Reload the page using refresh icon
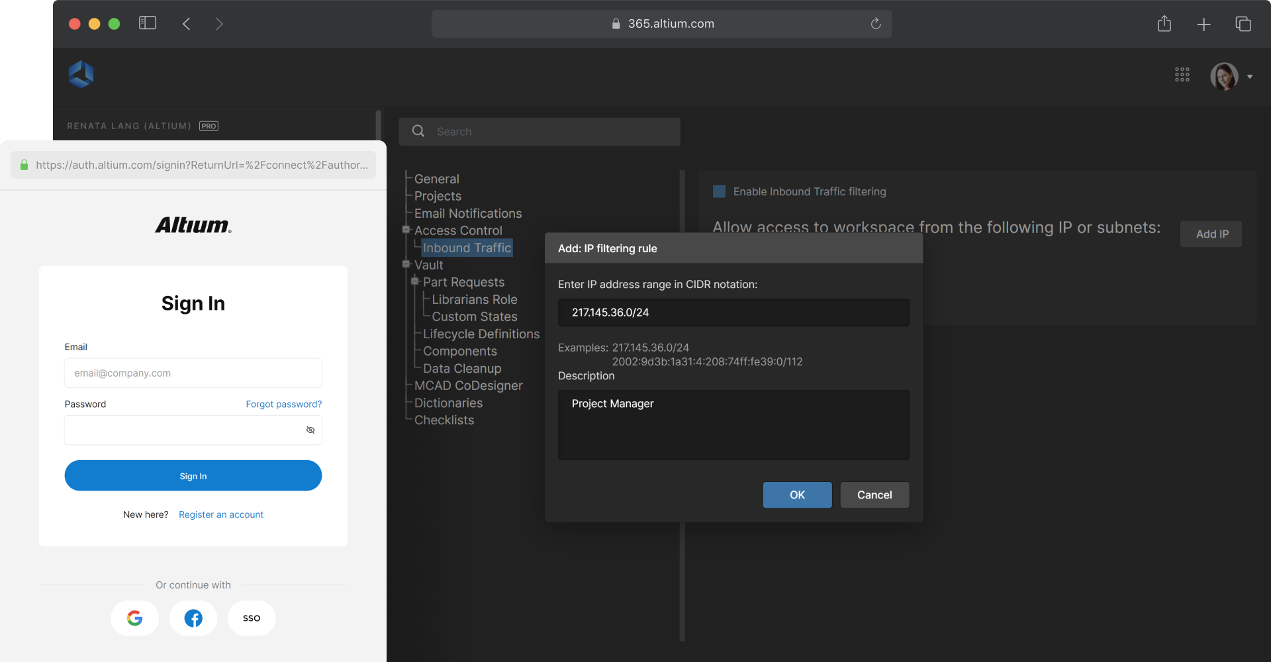 click(875, 24)
